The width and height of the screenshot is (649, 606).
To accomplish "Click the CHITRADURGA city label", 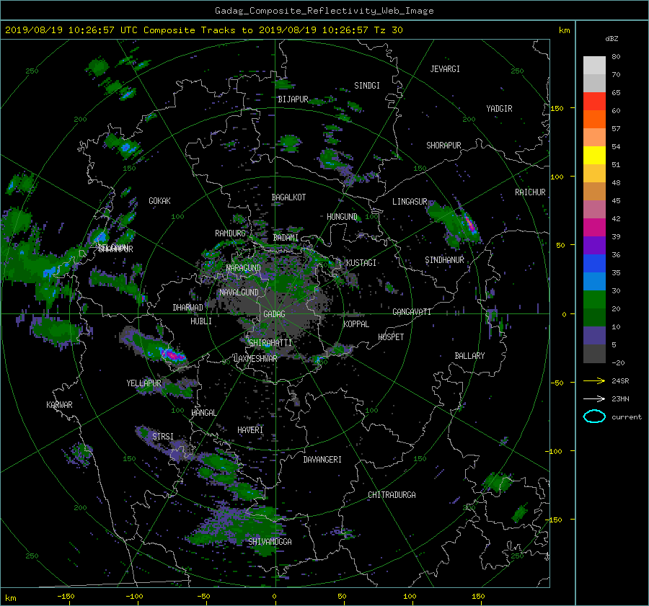I will pyautogui.click(x=392, y=495).
